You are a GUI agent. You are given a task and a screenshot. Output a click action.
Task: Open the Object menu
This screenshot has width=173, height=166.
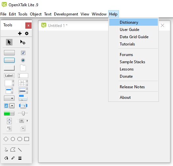point(36,14)
